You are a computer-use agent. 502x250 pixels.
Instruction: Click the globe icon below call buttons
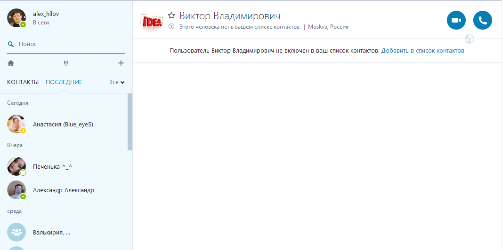469,39
